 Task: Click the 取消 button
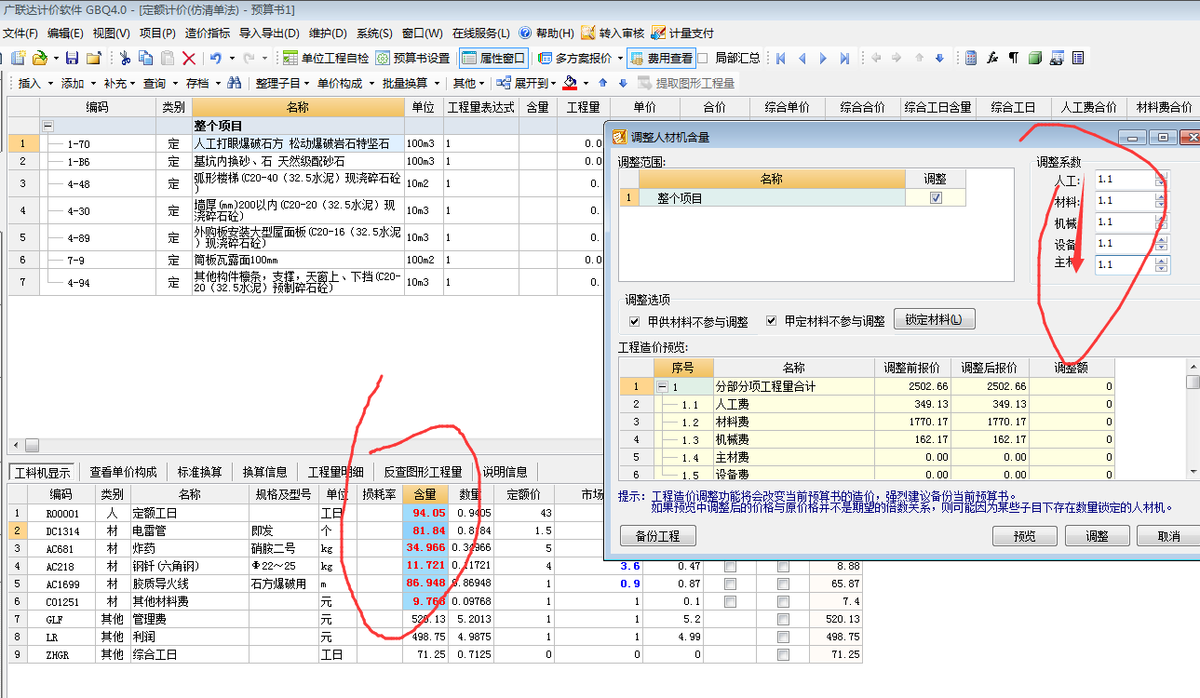(x=1167, y=536)
